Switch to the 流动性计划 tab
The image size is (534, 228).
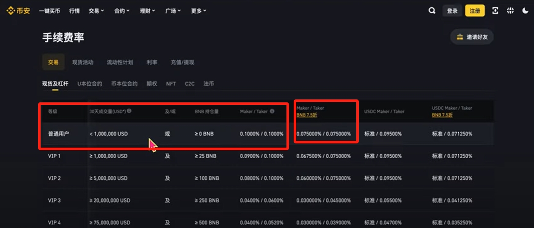120,62
